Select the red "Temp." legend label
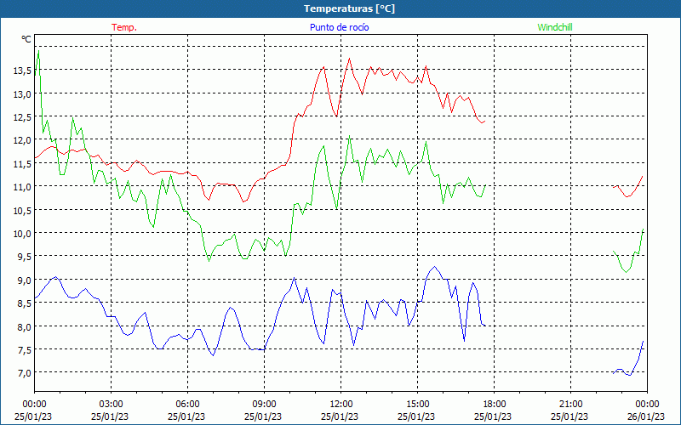This screenshot has width=681, height=425. click(x=124, y=27)
